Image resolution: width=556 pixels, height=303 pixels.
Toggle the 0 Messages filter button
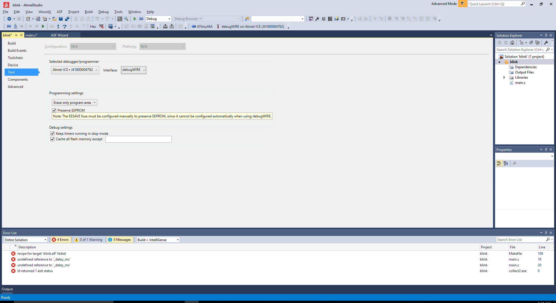[120, 240]
